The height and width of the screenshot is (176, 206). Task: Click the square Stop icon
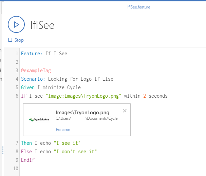(10, 40)
